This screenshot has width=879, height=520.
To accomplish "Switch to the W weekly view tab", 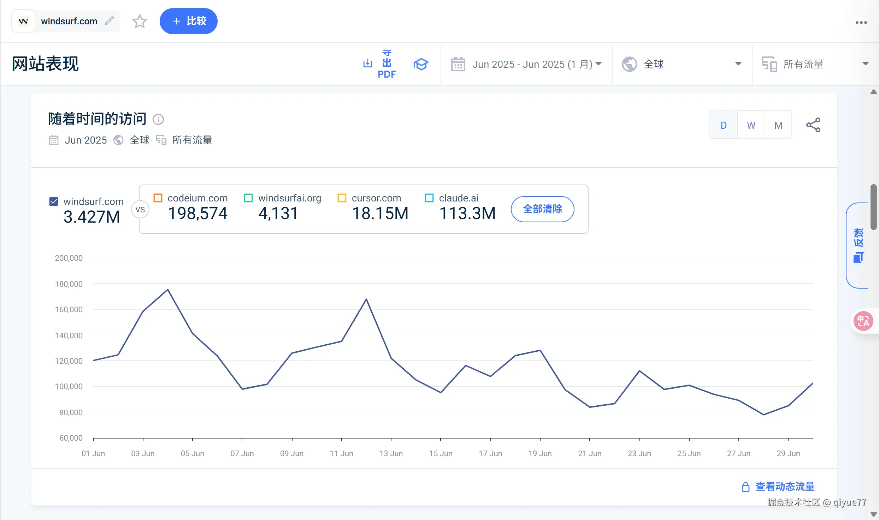I will [x=751, y=125].
